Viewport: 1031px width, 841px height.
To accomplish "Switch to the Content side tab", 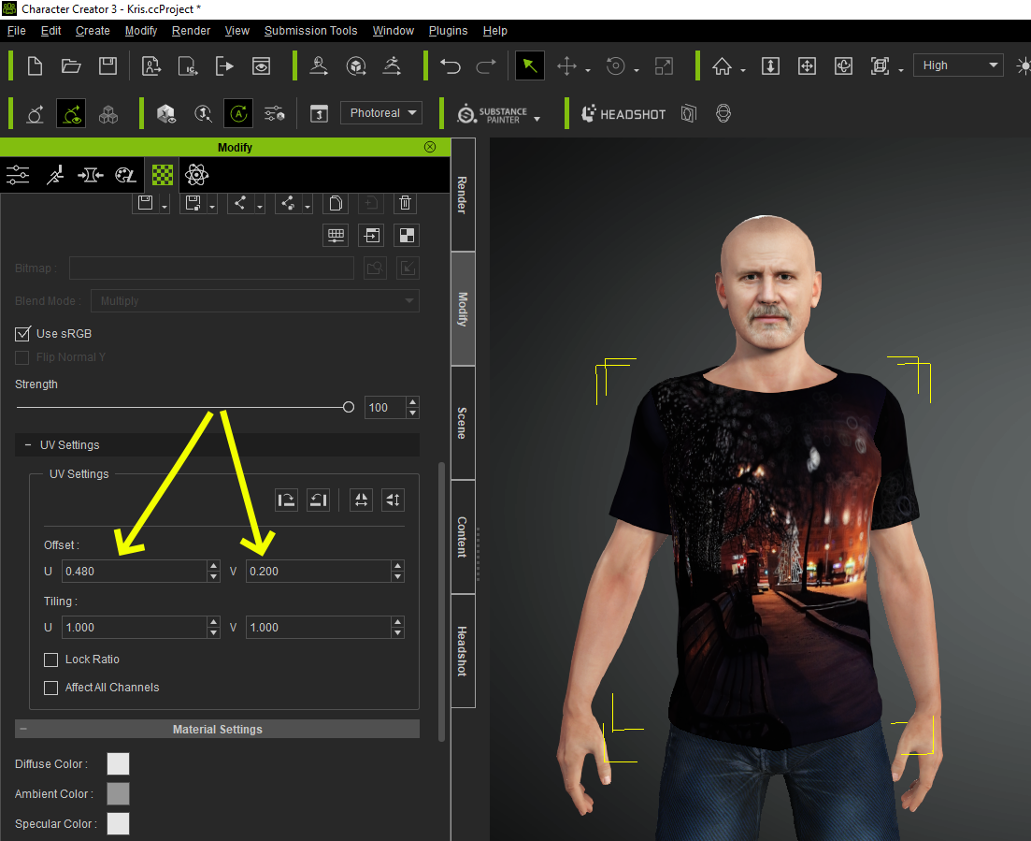I will pos(463,537).
